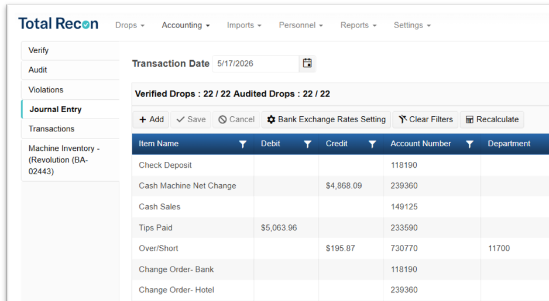Click account number 730770
Viewport: 549px width, 301px height.
coord(404,248)
